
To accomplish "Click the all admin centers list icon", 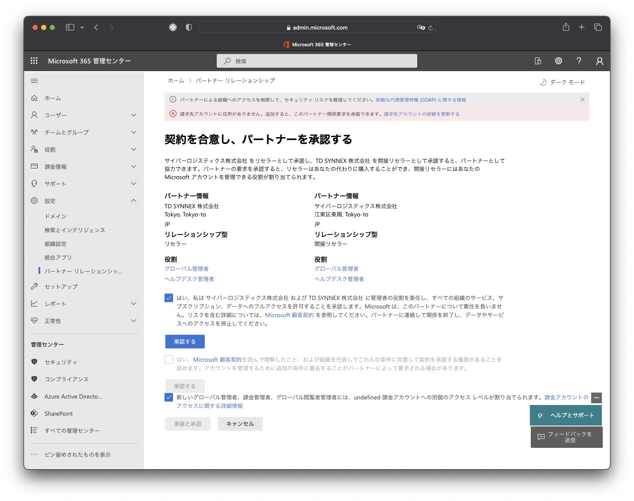I will pos(34,430).
